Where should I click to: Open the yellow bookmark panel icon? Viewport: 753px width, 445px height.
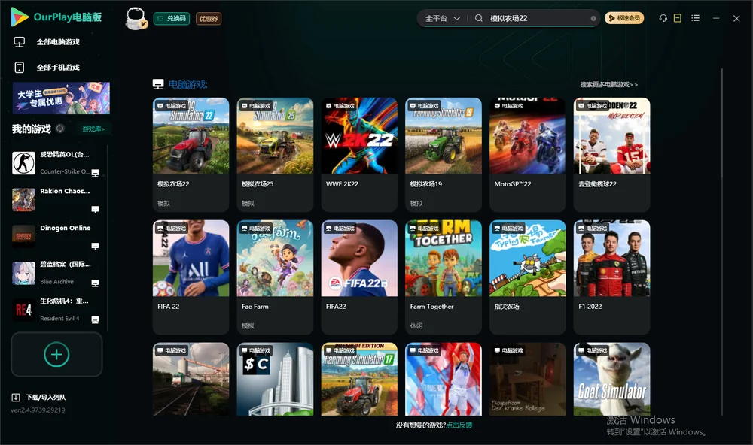tap(678, 18)
